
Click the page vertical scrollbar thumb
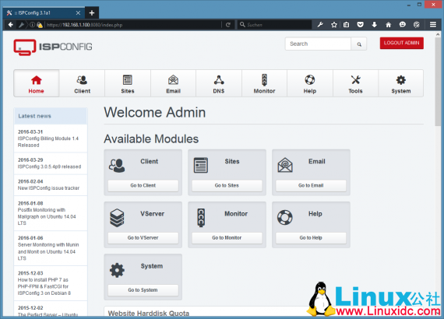point(438,82)
